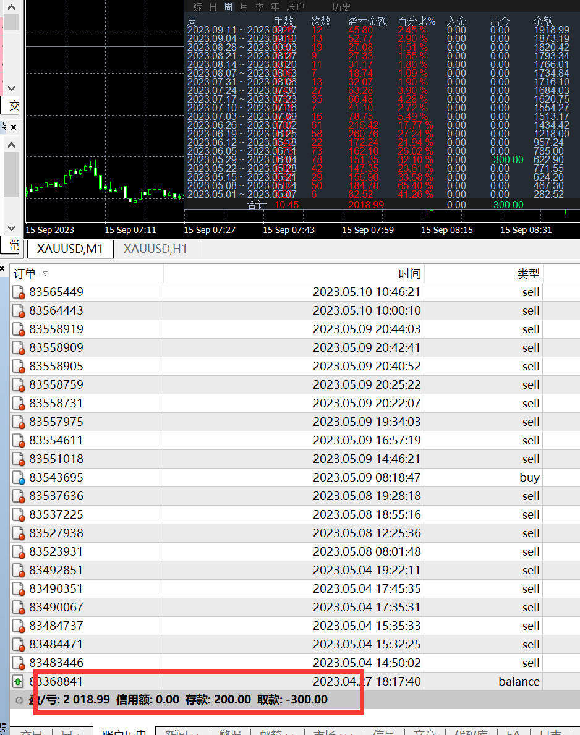Click the blue buy icon beside order 83543695
580x735 pixels.
pos(19,478)
